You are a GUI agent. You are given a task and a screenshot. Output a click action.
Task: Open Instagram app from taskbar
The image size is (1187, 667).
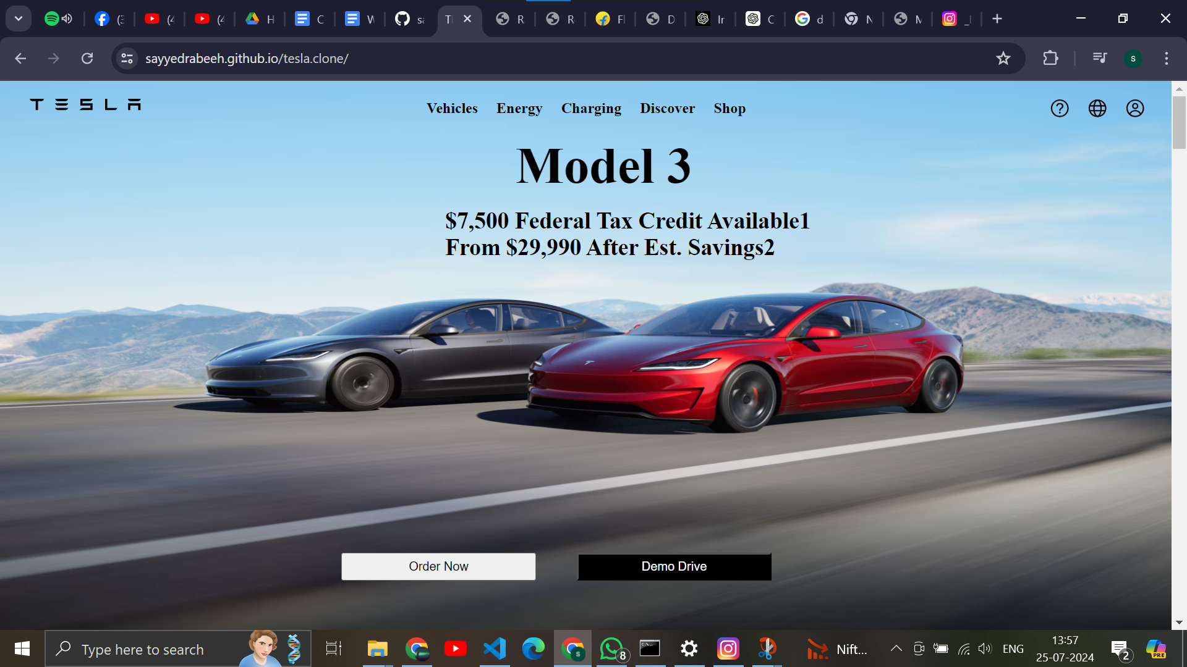click(728, 648)
